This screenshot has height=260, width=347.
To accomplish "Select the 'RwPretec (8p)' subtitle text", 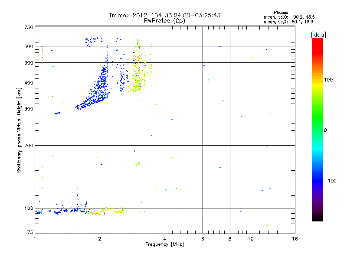I will click(x=164, y=21).
